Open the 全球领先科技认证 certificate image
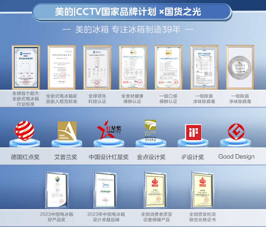This screenshot has width=266, height=227. point(97,67)
